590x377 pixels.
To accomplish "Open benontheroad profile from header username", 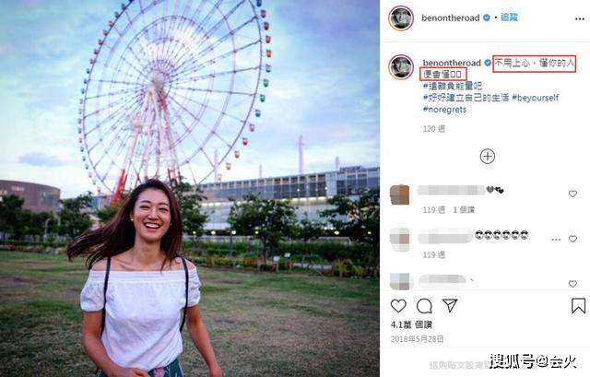I will [451, 18].
